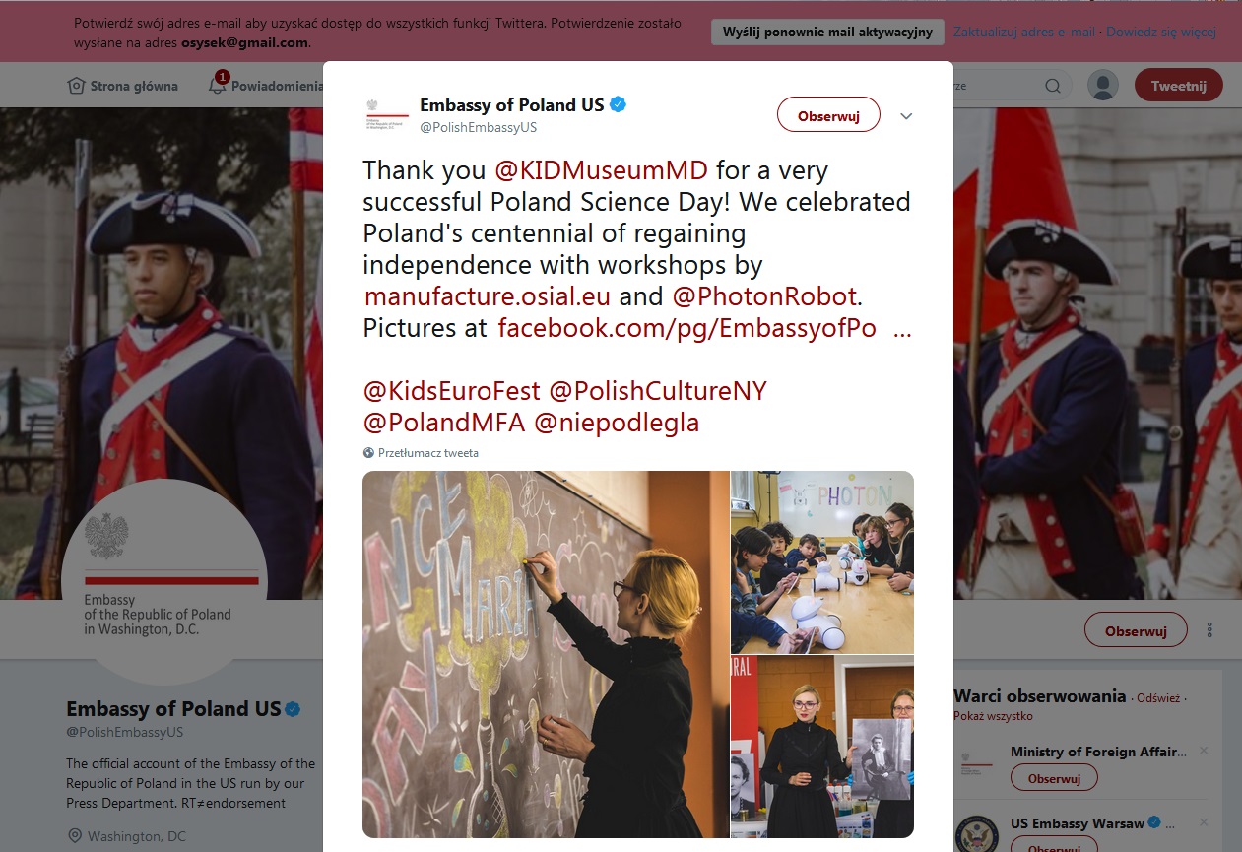Open the Strona główna home icon
Viewport: 1242px width, 852px height.
coord(76,86)
